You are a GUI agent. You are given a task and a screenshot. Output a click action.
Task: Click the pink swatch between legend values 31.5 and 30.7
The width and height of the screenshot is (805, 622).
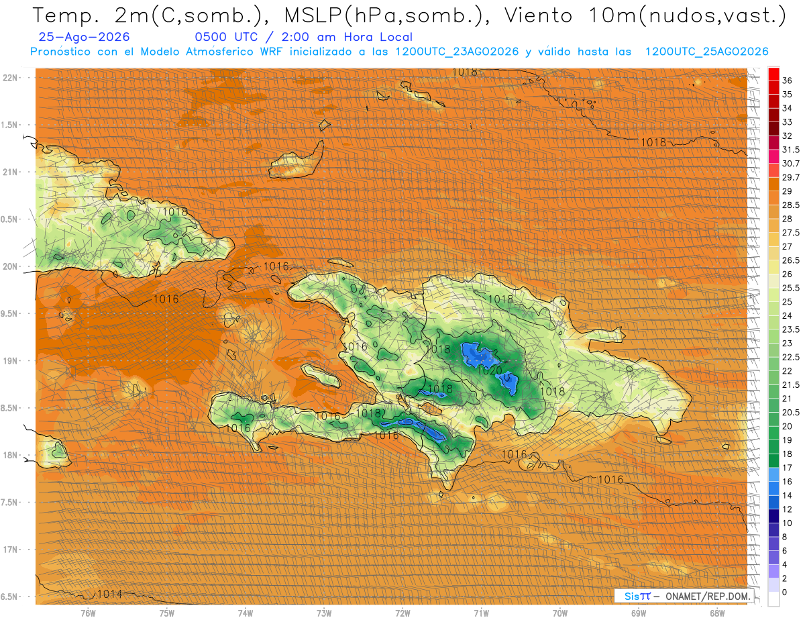click(x=773, y=157)
